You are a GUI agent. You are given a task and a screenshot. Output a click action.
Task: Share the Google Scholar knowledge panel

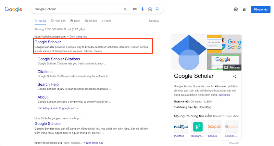[x=235, y=76]
